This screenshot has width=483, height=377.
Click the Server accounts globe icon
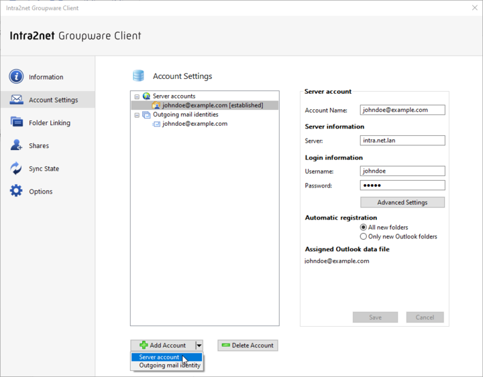coord(147,96)
